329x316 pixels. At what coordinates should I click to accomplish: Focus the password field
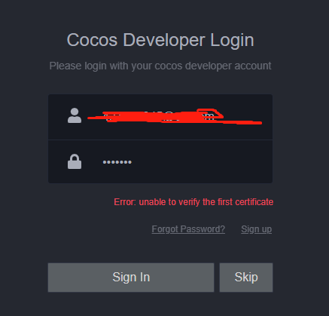click(x=160, y=161)
